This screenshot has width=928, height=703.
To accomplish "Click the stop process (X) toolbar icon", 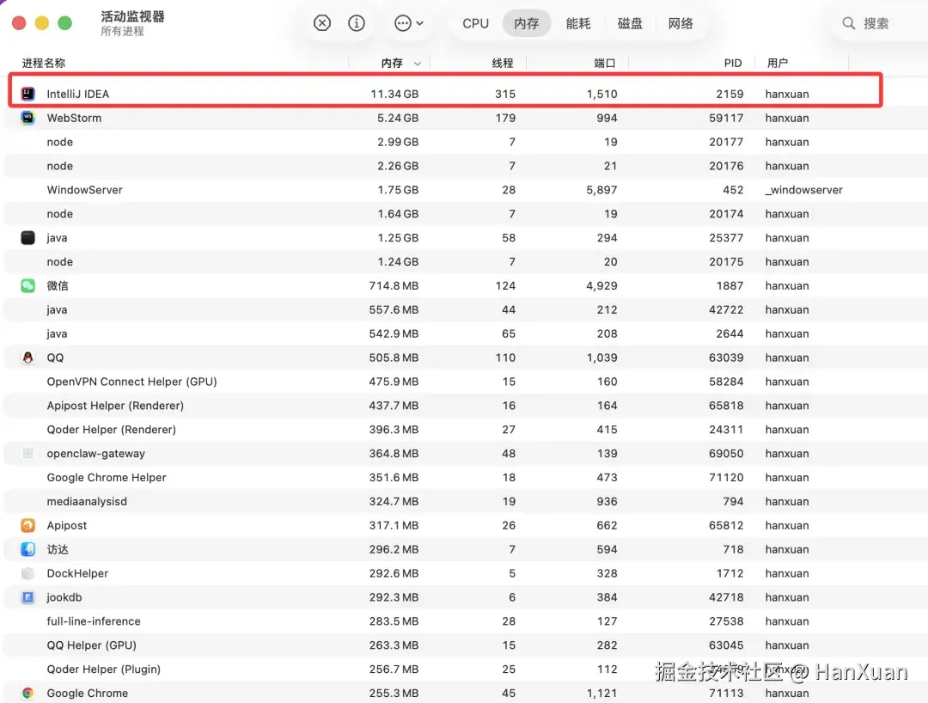I will pyautogui.click(x=322, y=23).
